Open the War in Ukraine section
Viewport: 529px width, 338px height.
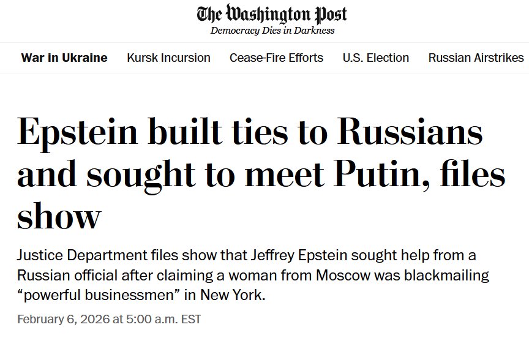coord(64,58)
